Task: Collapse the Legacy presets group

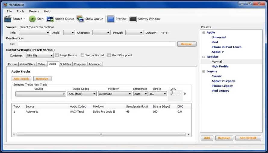Action: click(x=204, y=71)
